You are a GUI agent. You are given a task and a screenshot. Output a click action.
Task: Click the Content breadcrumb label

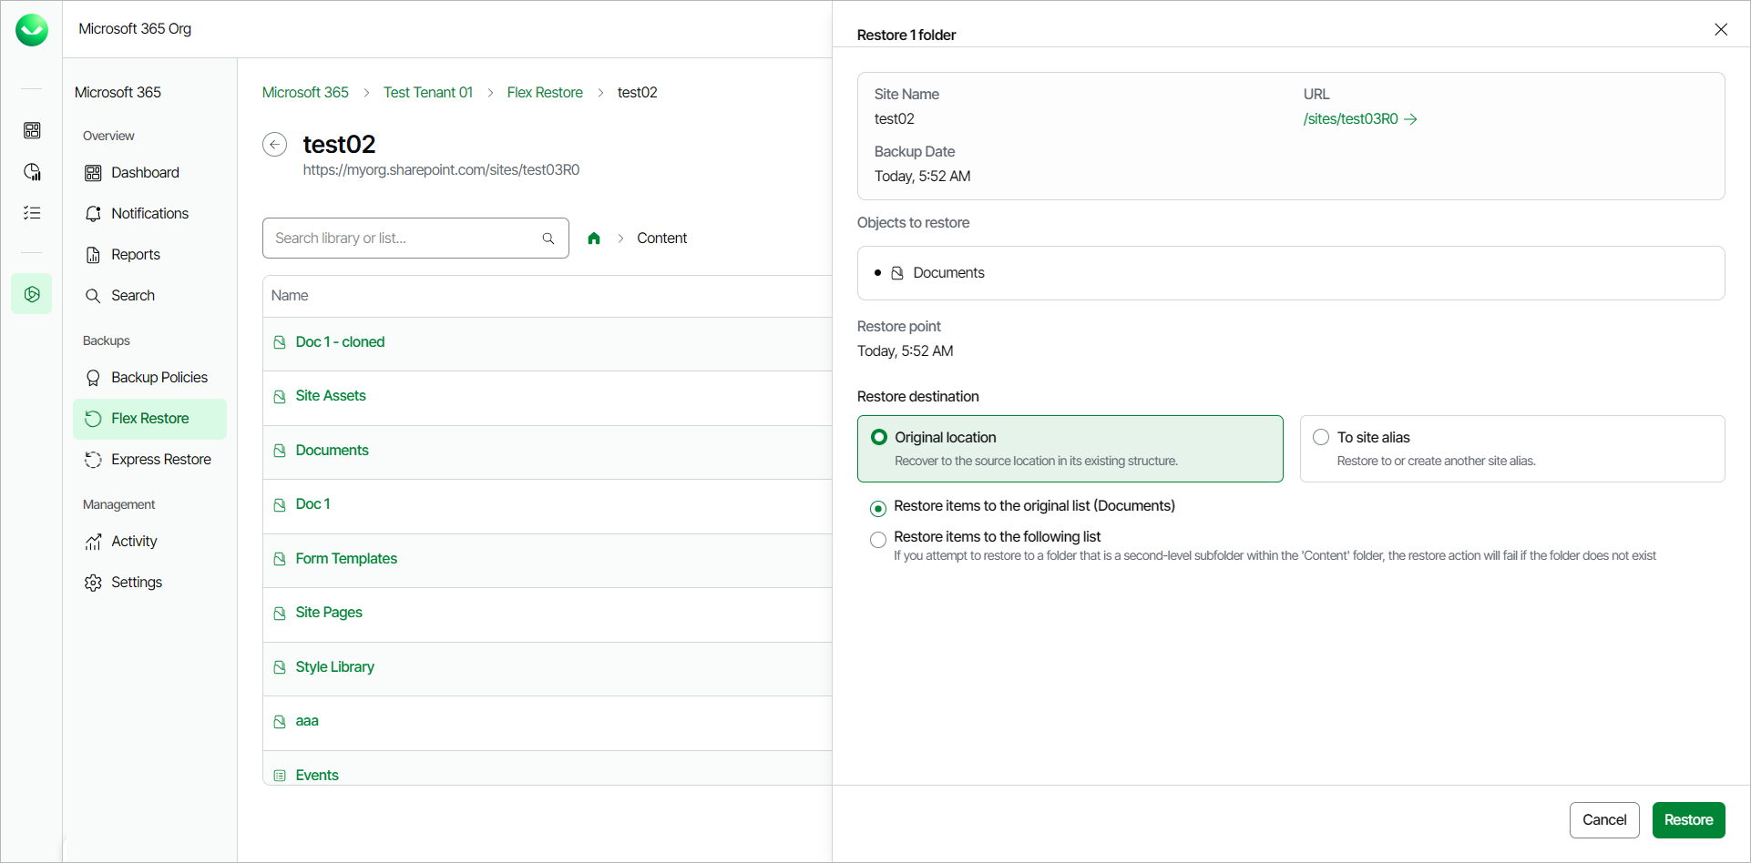pos(661,238)
